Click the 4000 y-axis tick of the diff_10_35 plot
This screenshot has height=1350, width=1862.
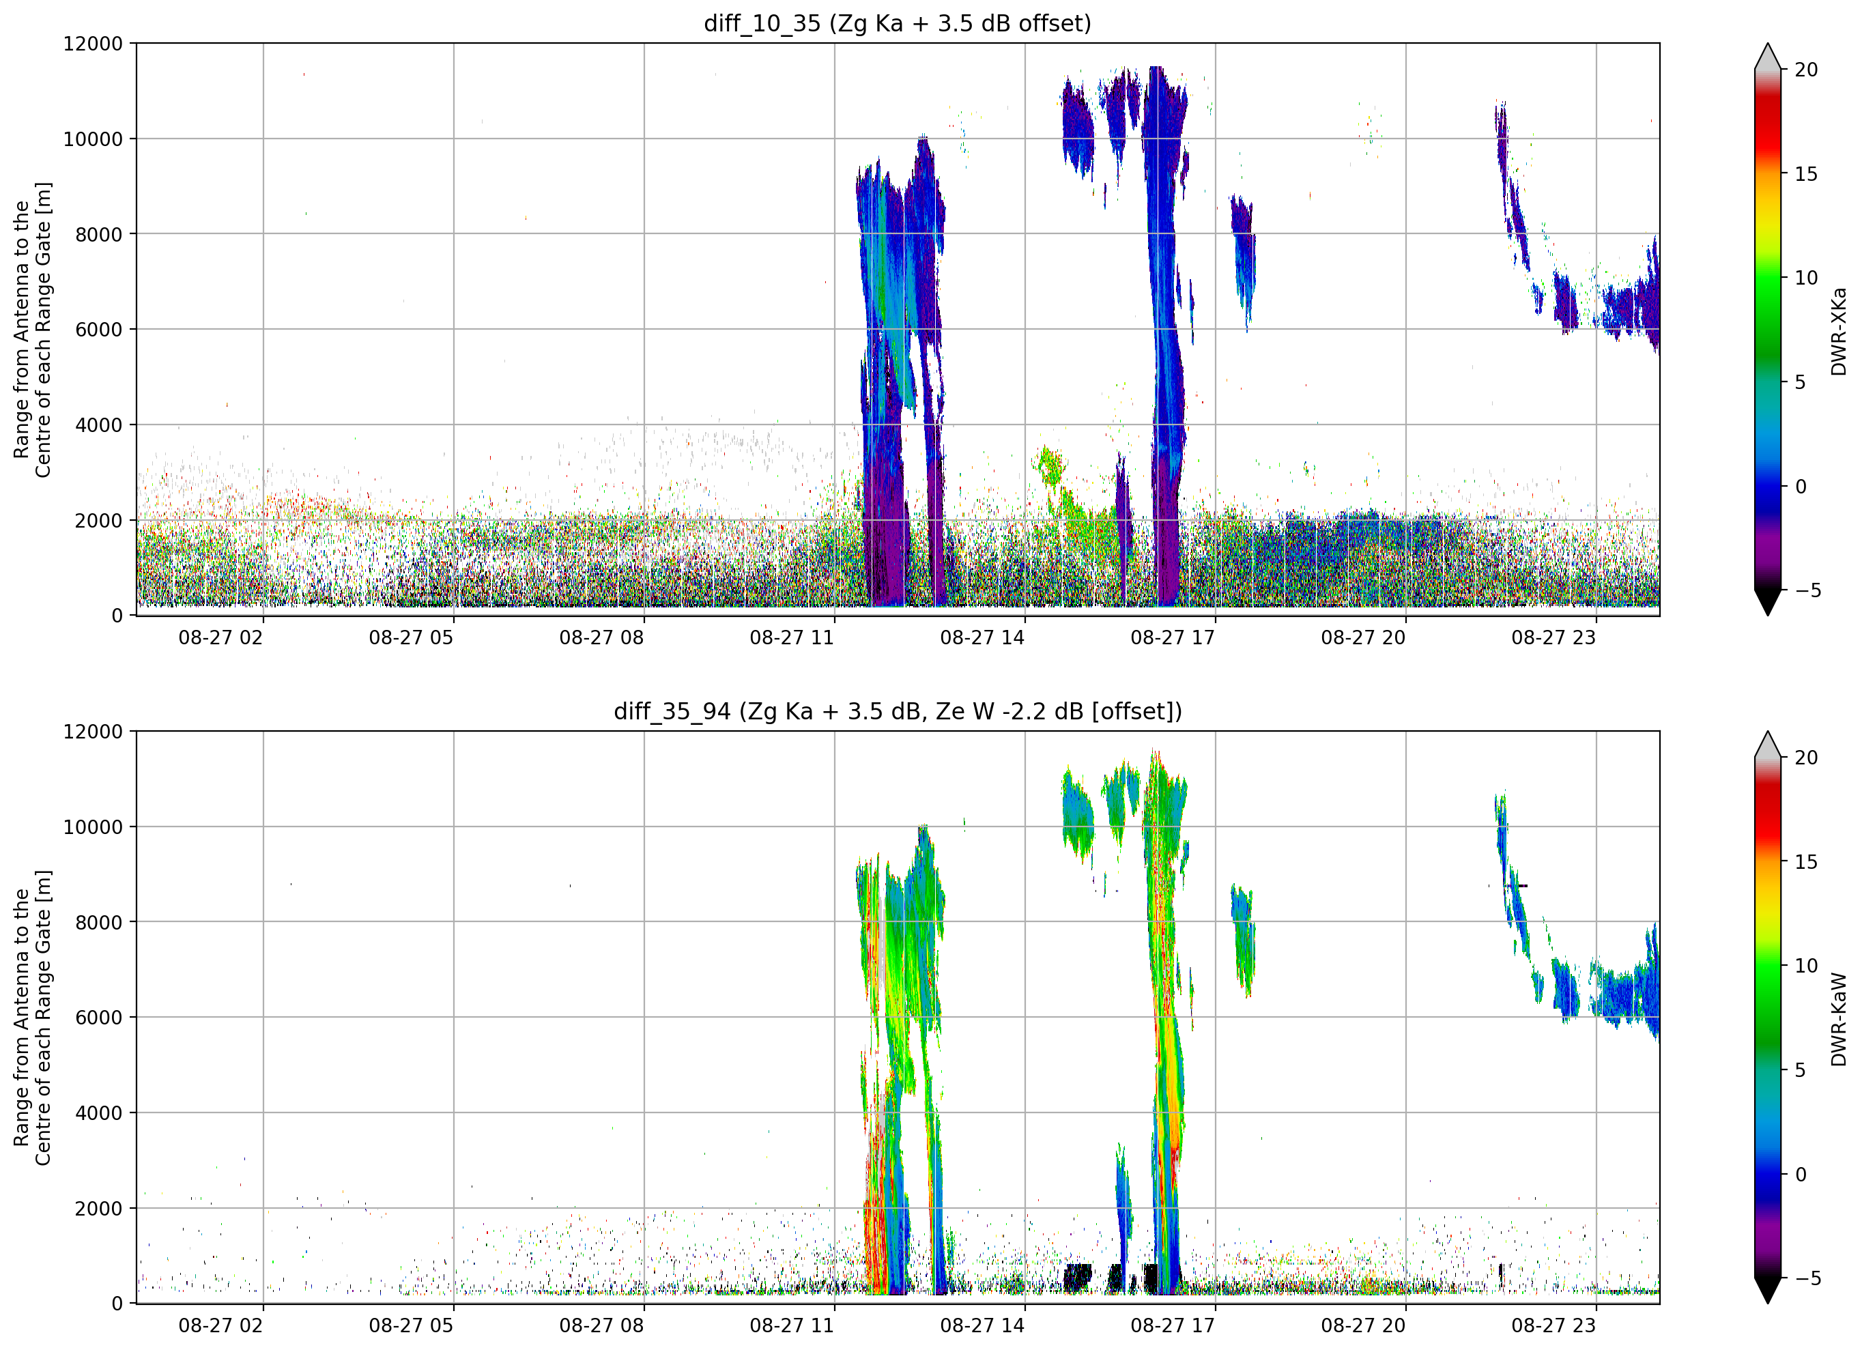(98, 425)
